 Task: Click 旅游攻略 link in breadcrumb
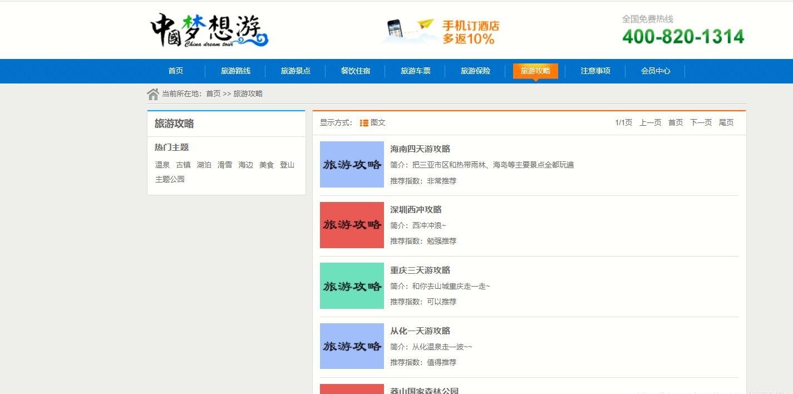(x=248, y=94)
